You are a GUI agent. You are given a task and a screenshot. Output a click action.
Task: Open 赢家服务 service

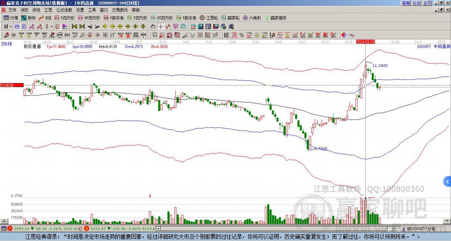coord(276,18)
